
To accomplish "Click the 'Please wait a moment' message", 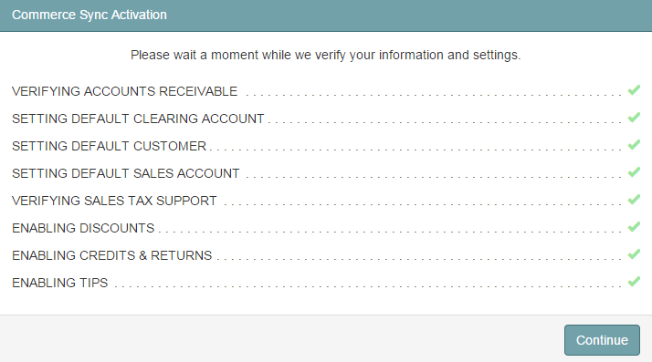I will coord(326,56).
